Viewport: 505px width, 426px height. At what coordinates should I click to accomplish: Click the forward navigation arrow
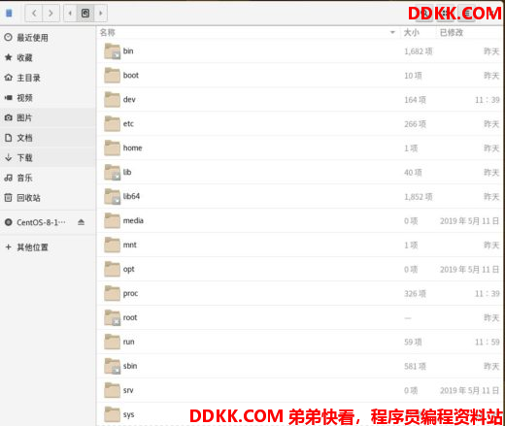point(50,14)
